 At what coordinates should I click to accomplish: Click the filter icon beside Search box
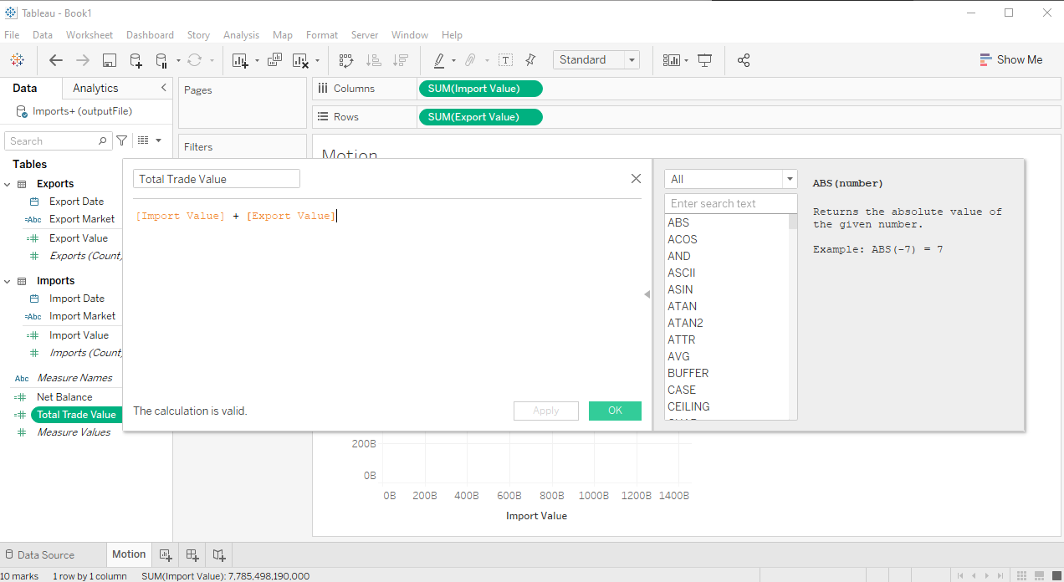(122, 140)
